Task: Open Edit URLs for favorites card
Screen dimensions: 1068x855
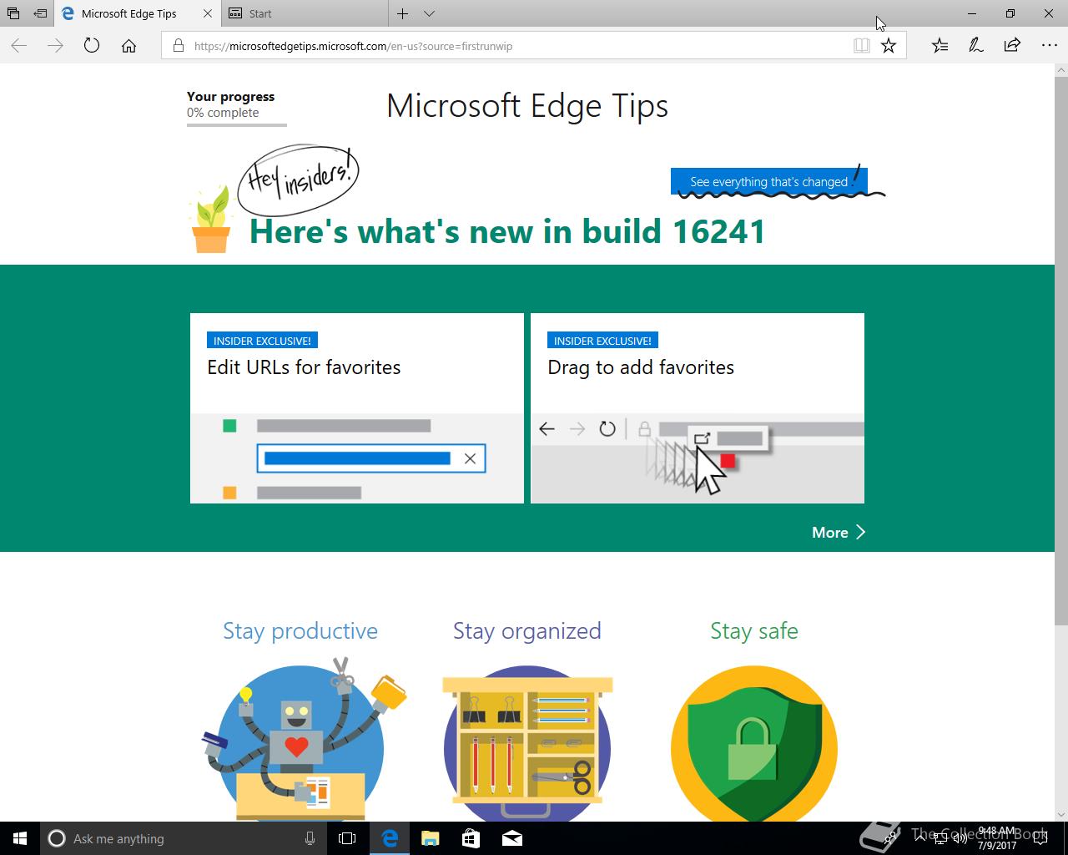Action: click(357, 408)
